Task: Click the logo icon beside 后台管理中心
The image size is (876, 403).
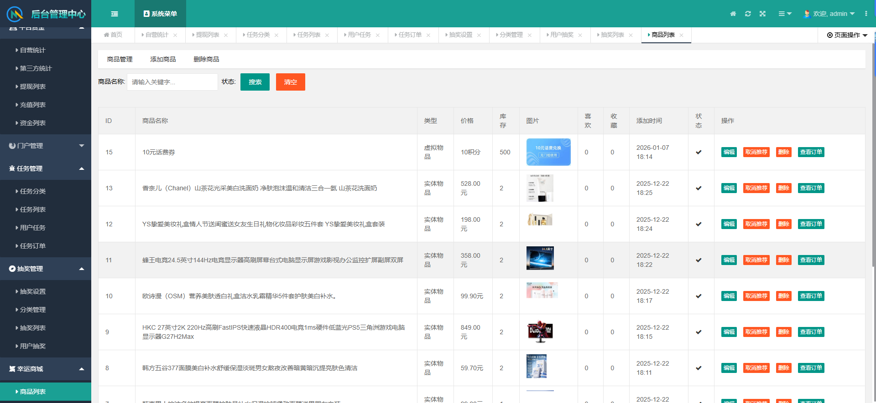Action: click(15, 14)
